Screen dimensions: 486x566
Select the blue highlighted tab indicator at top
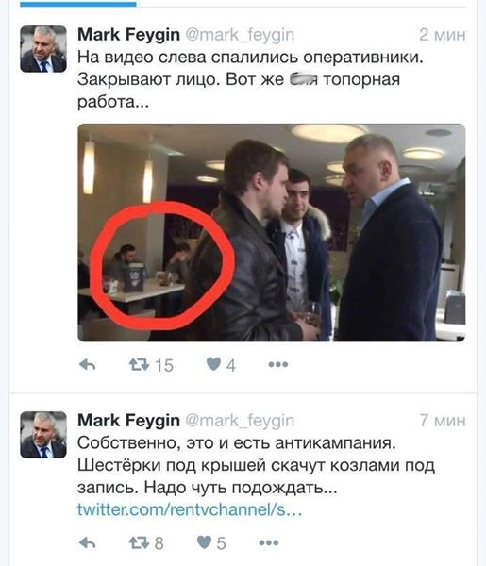(78, 5)
